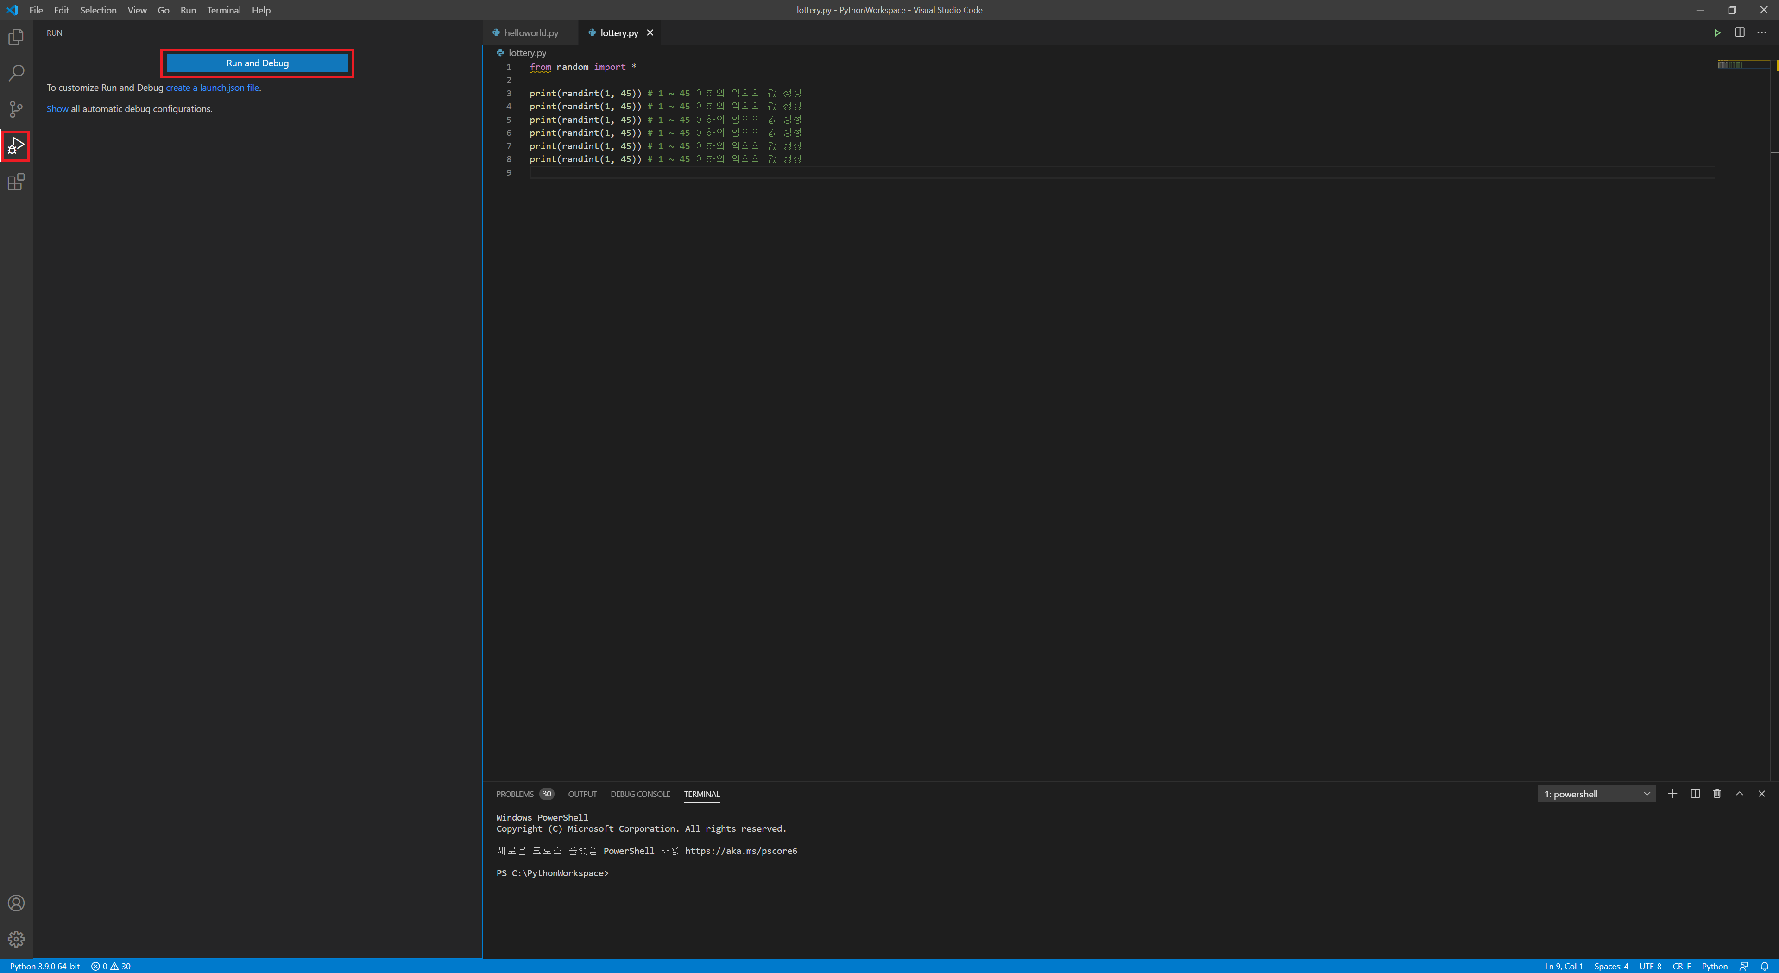
Task: Toggle the panel closed with X icon
Action: click(x=1762, y=793)
